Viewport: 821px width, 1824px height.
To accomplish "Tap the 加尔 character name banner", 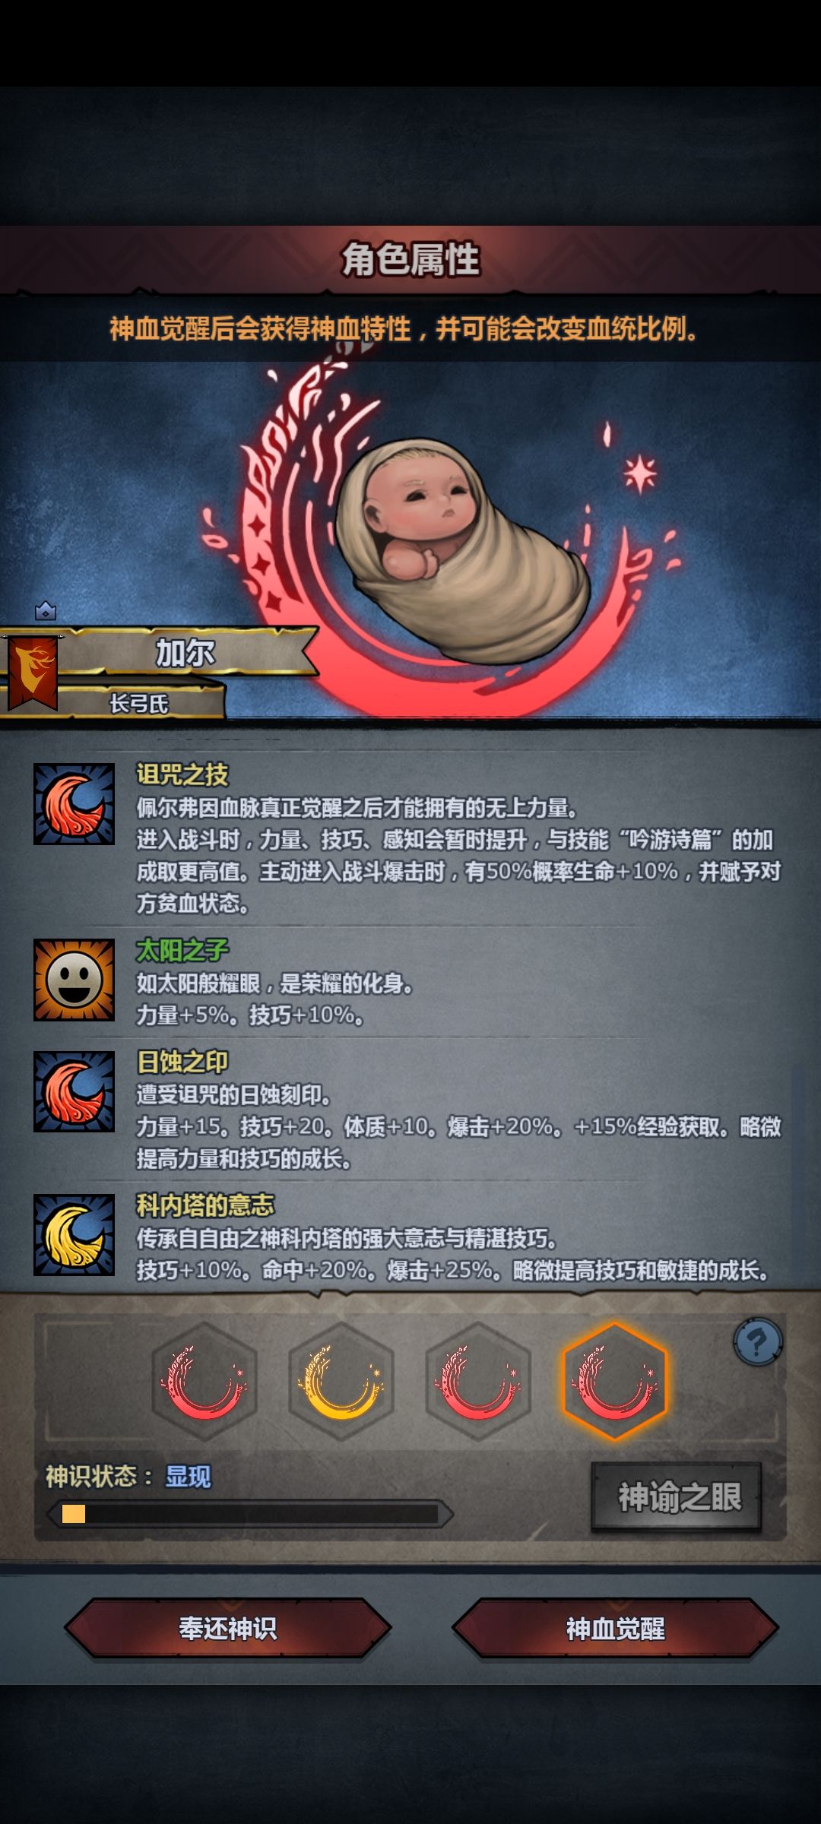I will pyautogui.click(x=185, y=652).
